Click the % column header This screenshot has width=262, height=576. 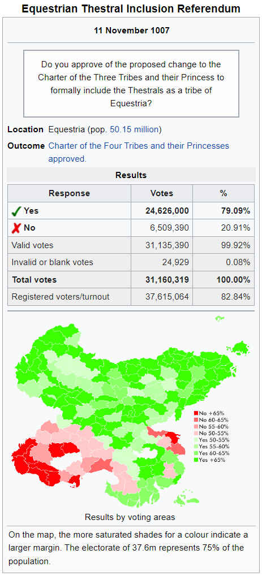(224, 193)
